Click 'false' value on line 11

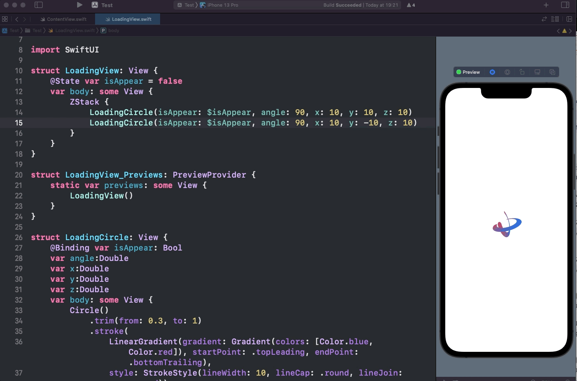(170, 81)
